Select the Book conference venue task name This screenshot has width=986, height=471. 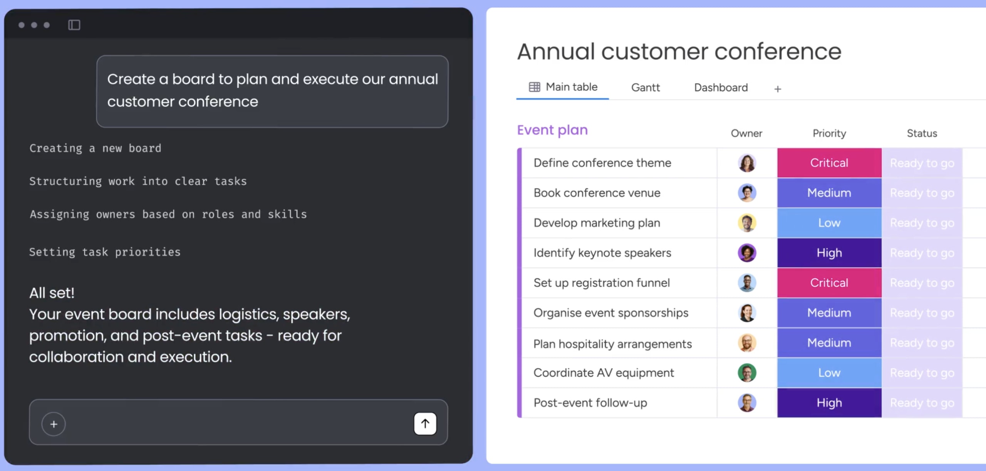pos(597,193)
